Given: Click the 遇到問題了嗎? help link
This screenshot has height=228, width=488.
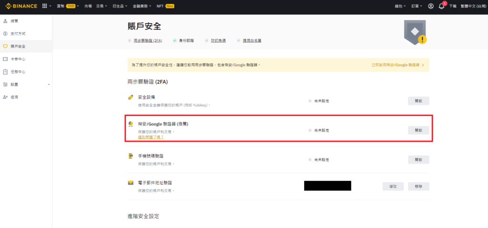Looking at the screenshot, I should click(x=151, y=137).
